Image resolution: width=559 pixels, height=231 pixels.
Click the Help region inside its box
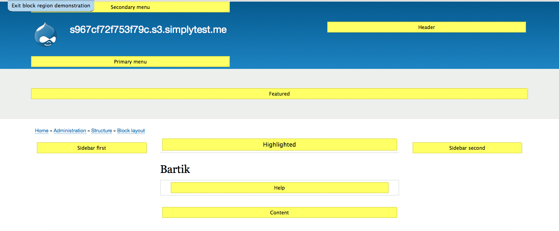point(279,188)
